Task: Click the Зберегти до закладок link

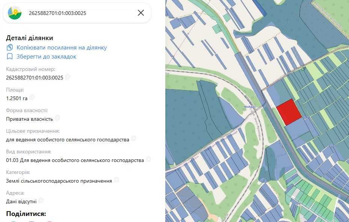Action: tap(46, 57)
